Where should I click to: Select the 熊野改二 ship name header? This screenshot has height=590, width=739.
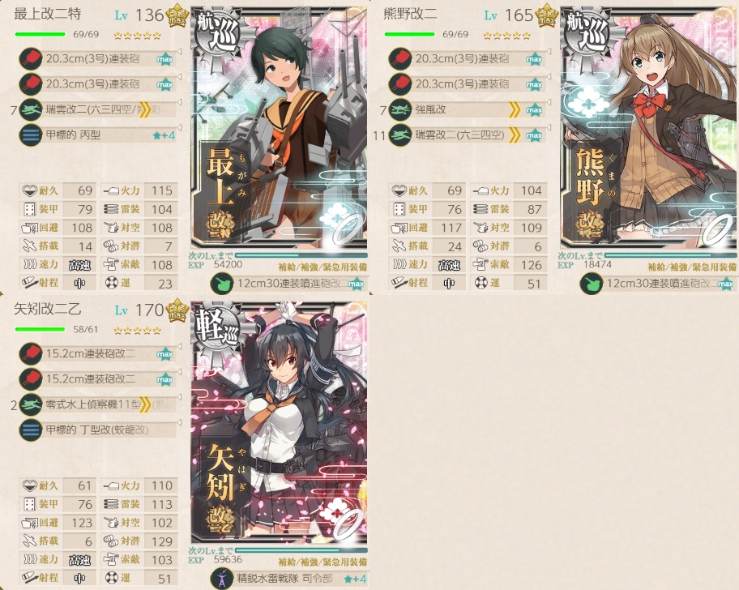pos(411,14)
